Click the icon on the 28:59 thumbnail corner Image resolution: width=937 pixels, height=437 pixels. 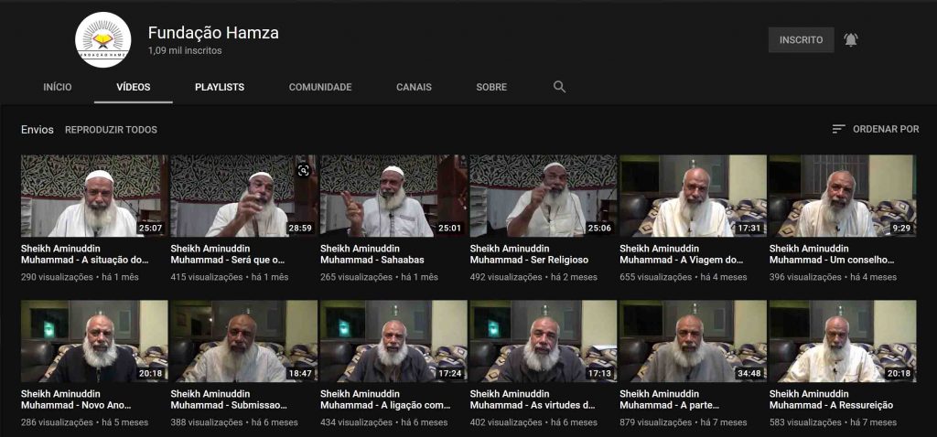pos(304,169)
